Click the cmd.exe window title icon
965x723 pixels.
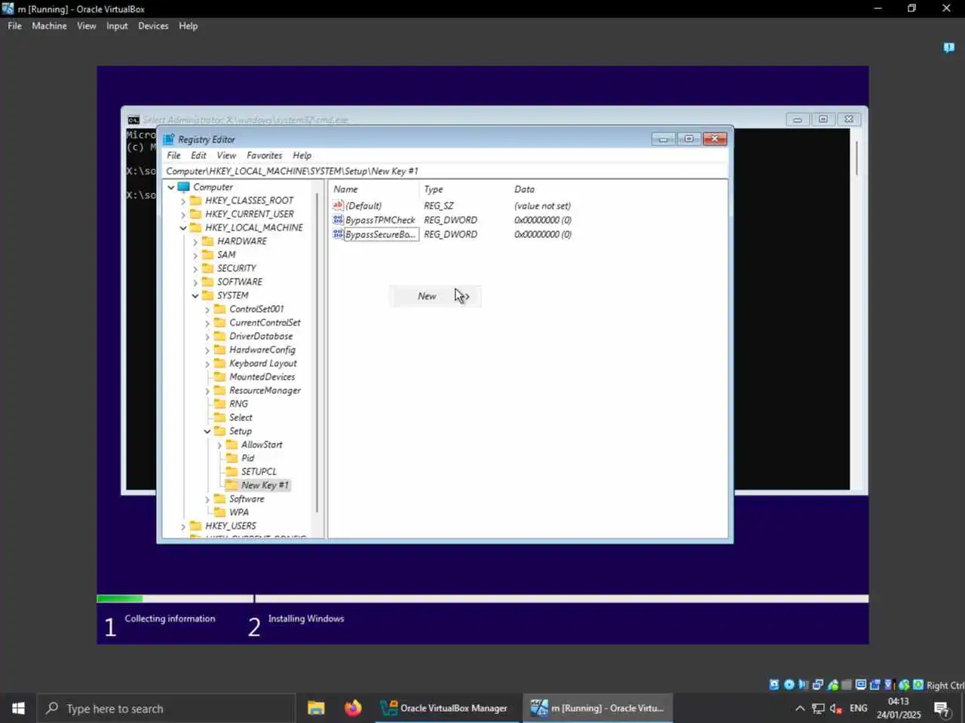tap(133, 120)
